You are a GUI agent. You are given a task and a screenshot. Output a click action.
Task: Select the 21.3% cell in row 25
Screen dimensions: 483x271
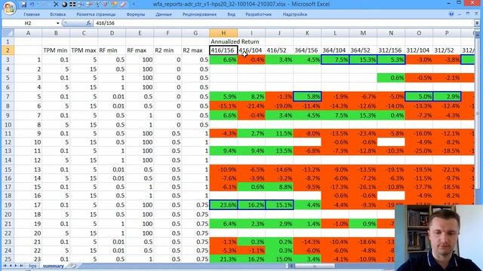(223, 259)
